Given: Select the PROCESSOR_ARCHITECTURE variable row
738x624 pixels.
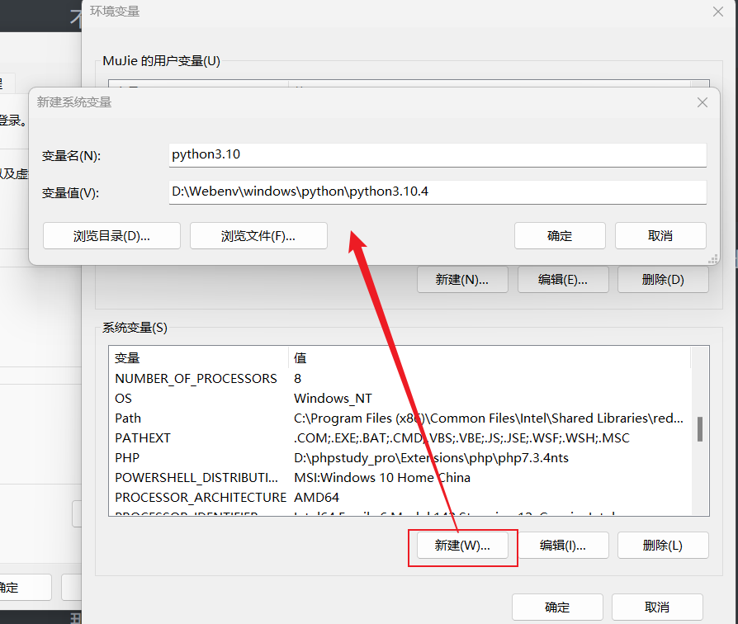Looking at the screenshot, I should pos(200,498).
